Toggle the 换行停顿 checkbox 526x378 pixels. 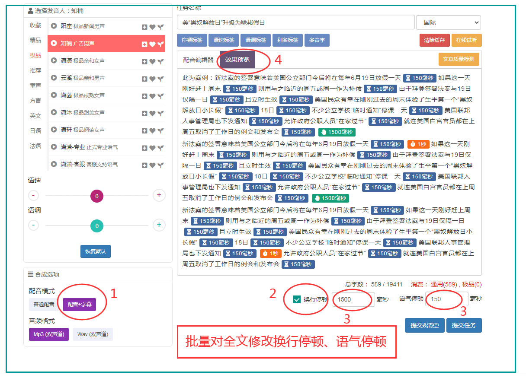297,299
